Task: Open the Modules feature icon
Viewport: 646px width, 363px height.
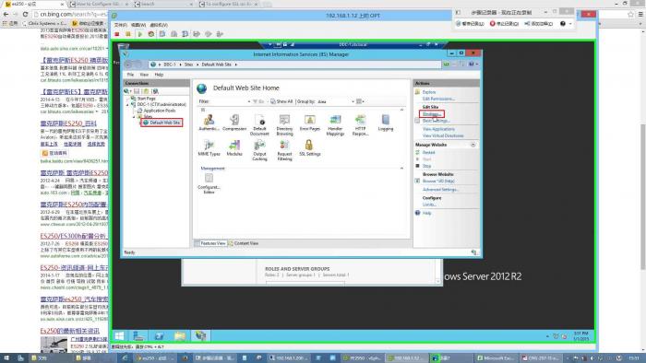Action: pos(234,148)
